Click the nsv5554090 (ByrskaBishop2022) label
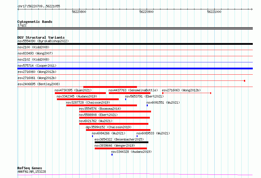 (x=43, y=41)
